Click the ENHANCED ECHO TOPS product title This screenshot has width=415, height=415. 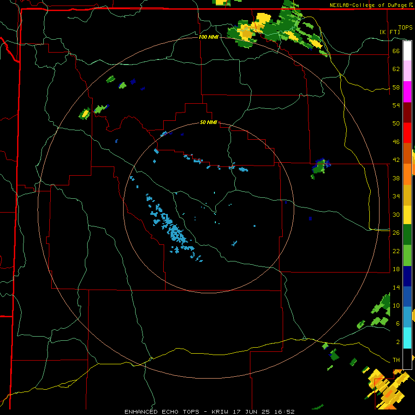click(162, 412)
